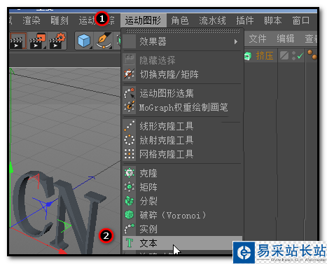Click the 矩阵 matrix icon
Viewport: 327px width, 264px height.
coord(129,187)
